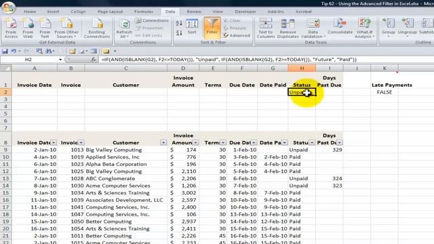Open the Invoice Date filter dropdown
434x244 pixels.
[x=54, y=142]
